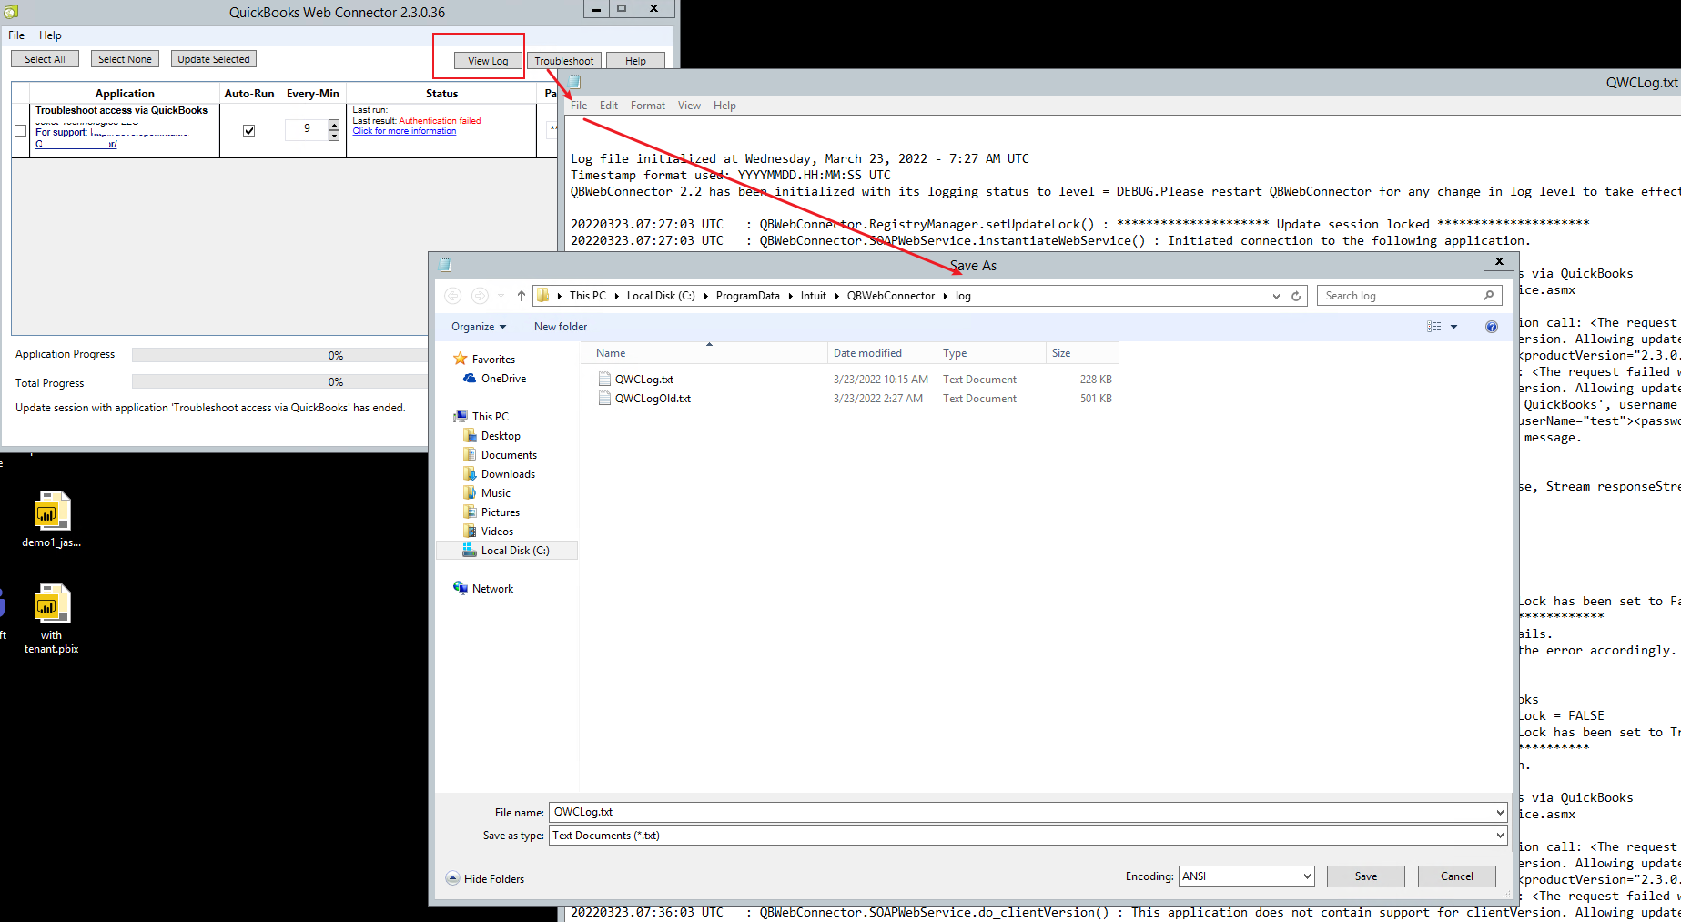The width and height of the screenshot is (1681, 922).
Task: Click the Click for more information link
Action: pyautogui.click(x=404, y=131)
